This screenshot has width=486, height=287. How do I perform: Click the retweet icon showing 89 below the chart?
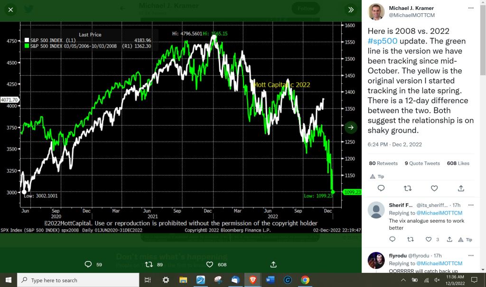pyautogui.click(x=149, y=264)
